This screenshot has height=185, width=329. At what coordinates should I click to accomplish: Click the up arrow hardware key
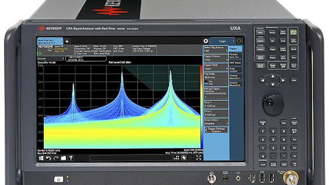click(272, 76)
